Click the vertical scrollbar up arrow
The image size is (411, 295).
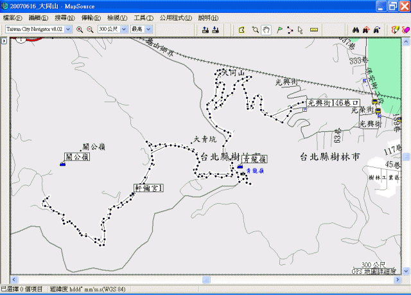(406, 42)
